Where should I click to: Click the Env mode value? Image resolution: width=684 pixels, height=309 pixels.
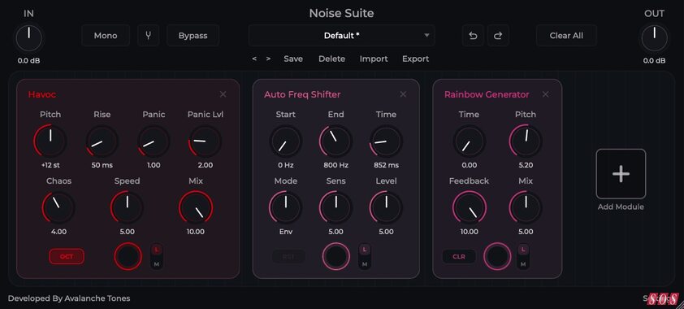(286, 232)
